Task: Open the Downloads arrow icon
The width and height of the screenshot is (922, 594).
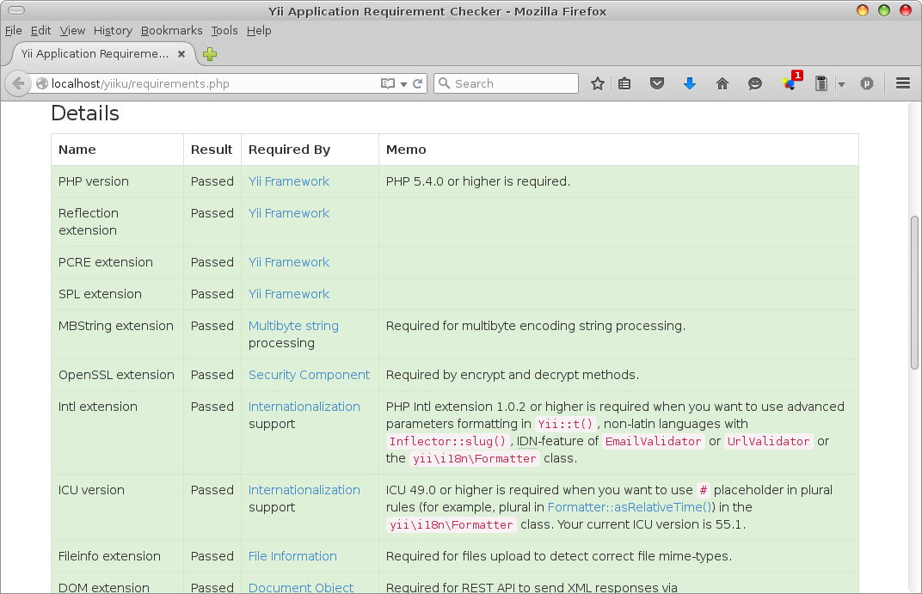Action: [690, 83]
